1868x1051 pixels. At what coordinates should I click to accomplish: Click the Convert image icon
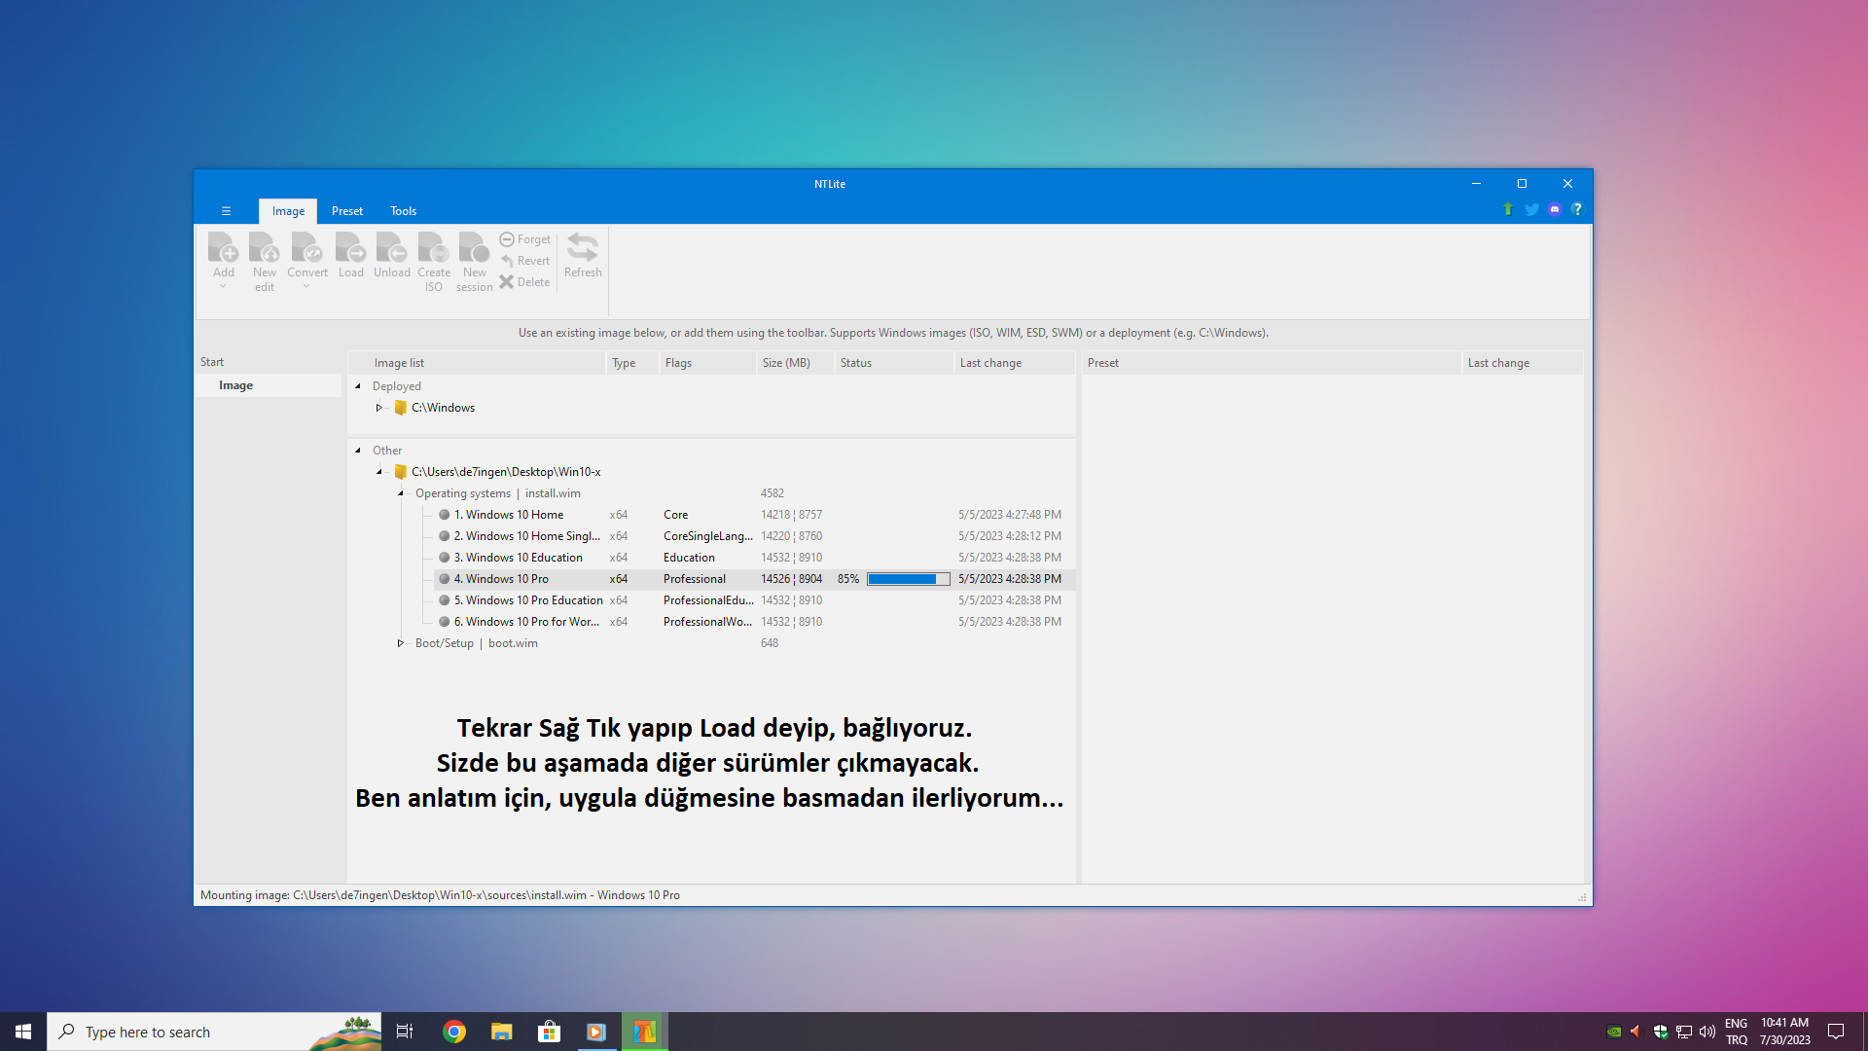coord(306,249)
